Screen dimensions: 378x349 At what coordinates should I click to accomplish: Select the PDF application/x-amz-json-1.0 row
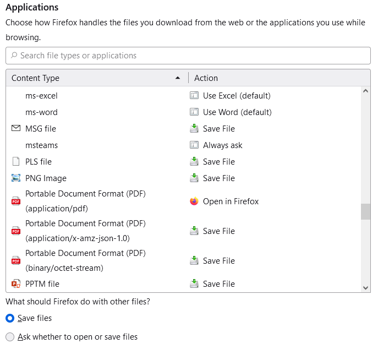pos(85,231)
